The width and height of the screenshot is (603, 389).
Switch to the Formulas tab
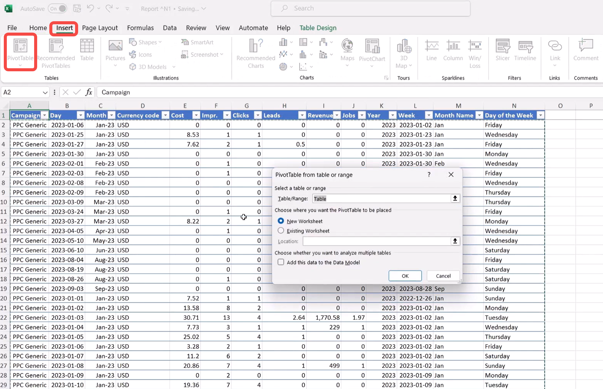coord(140,28)
